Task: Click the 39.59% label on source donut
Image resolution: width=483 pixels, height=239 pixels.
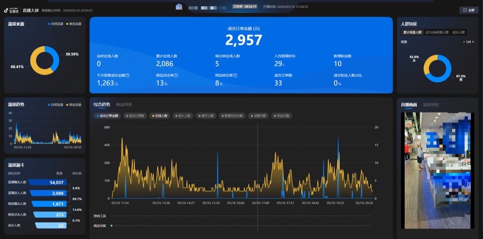Action: (x=72, y=54)
